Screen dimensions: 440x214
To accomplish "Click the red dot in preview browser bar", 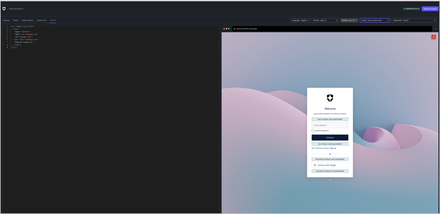I will pos(224,29).
